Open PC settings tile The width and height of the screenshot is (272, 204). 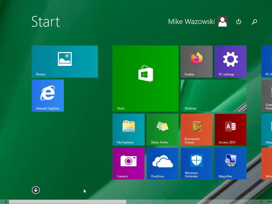coord(231,62)
